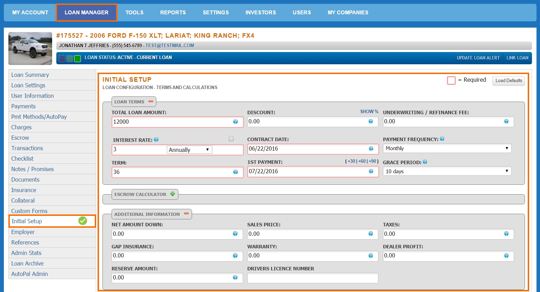Click help icon in Net Amount Down field
Screen dimensions: 540x292
coord(235,234)
